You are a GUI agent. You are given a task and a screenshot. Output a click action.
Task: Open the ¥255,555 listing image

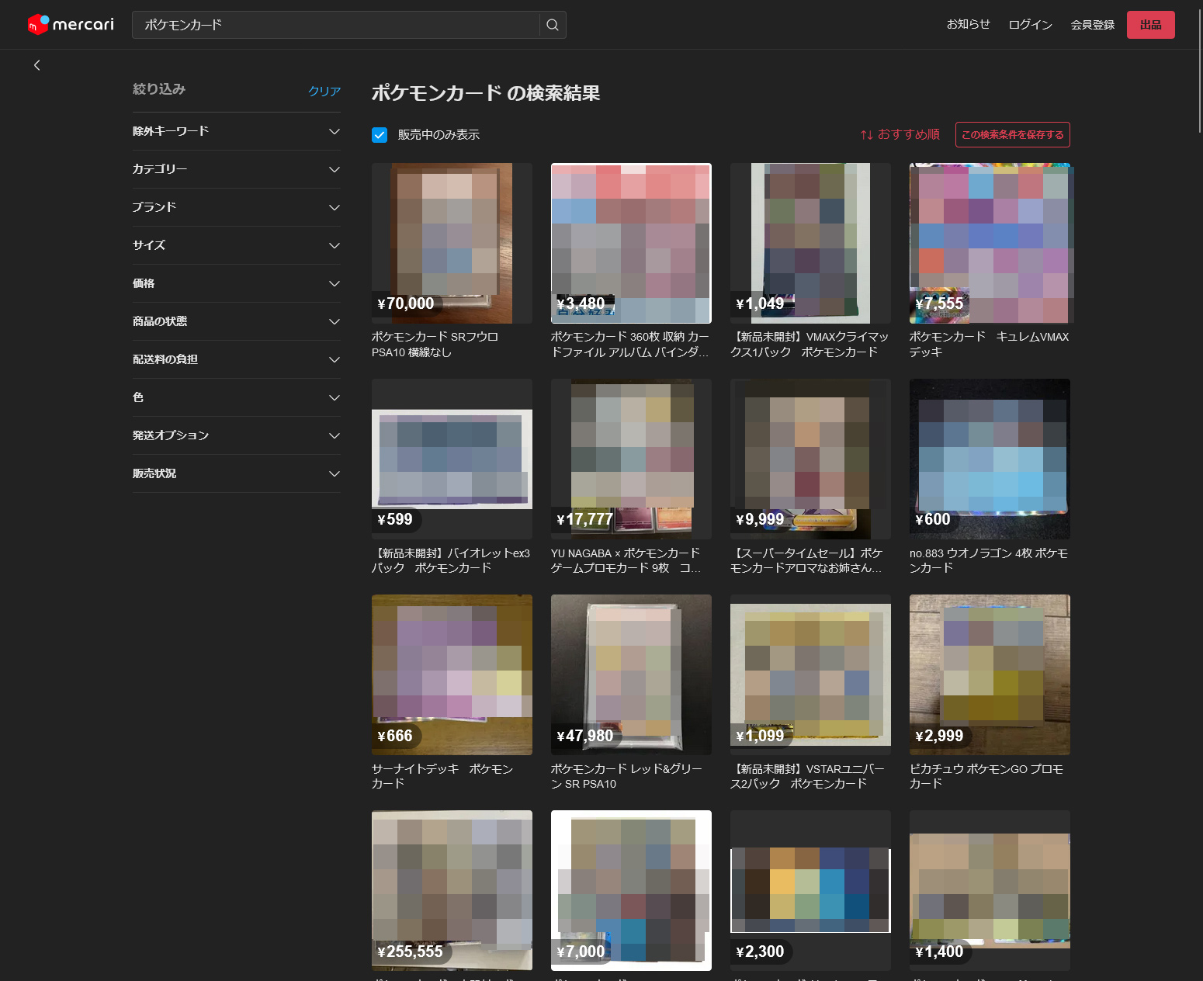pyautogui.click(x=452, y=890)
